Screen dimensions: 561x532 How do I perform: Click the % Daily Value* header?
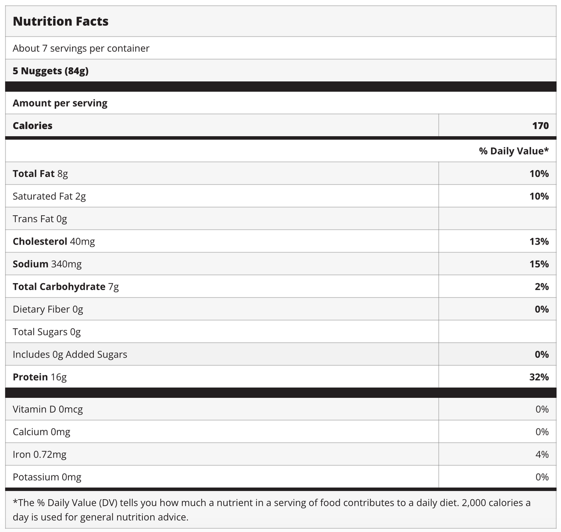click(514, 151)
